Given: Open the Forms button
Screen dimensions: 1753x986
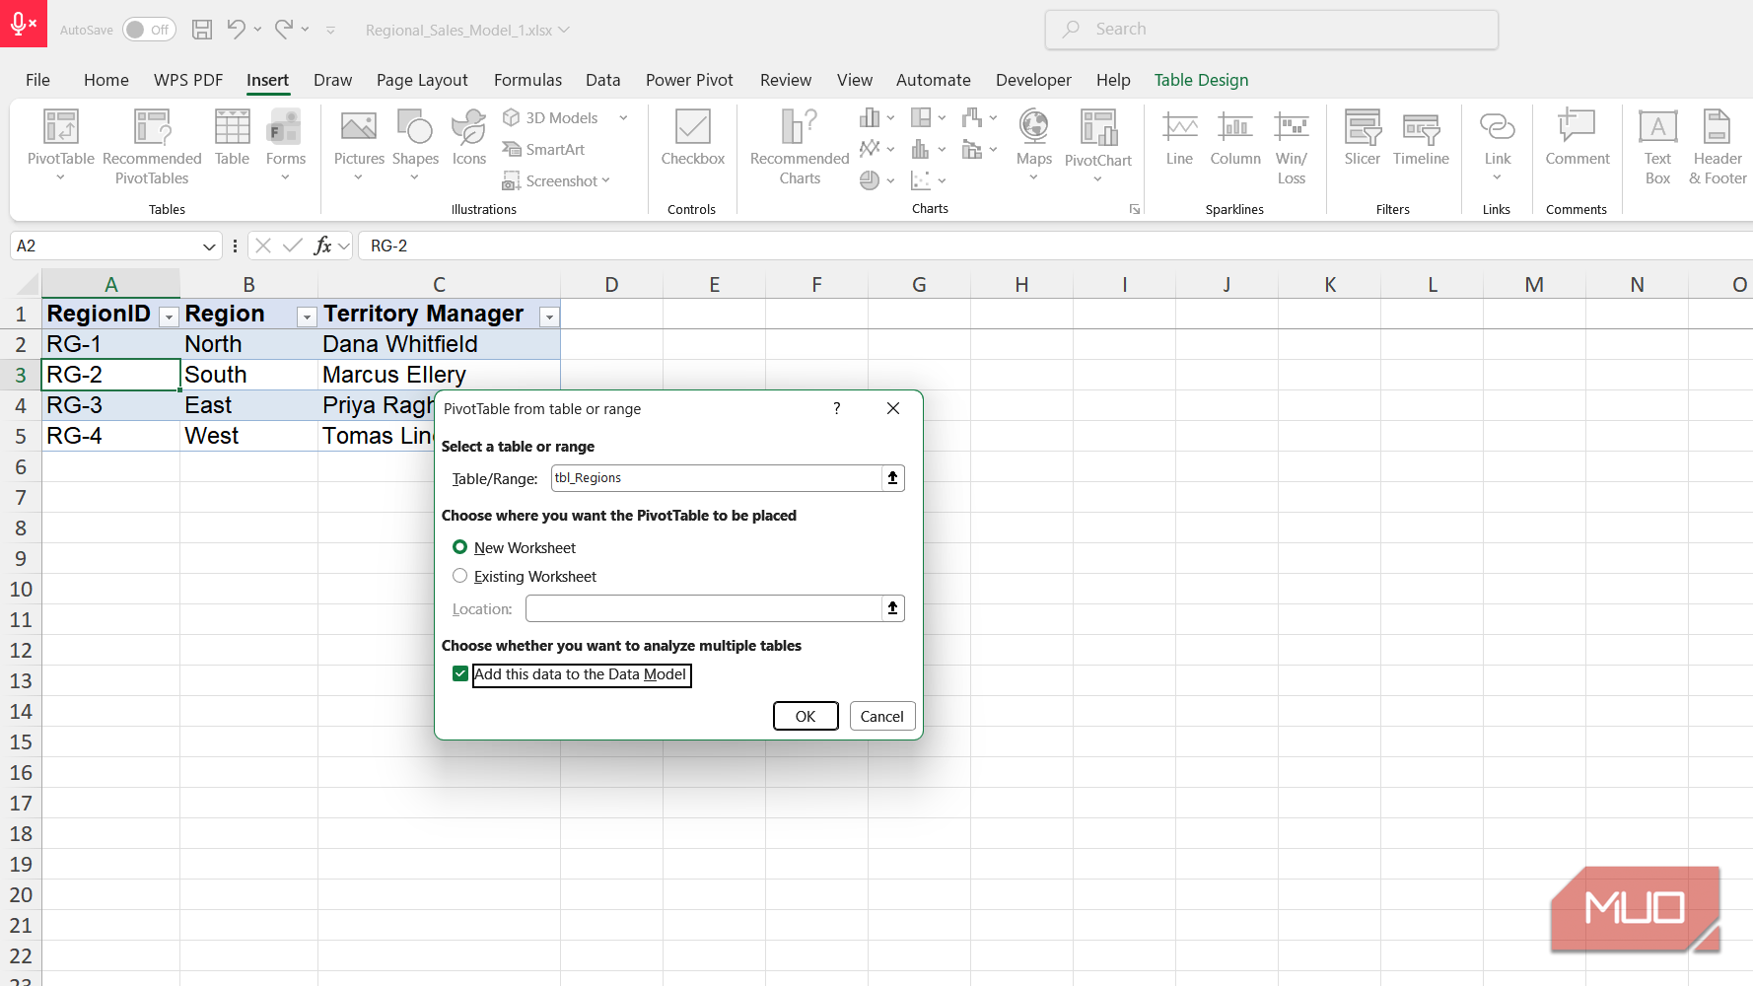Looking at the screenshot, I should (285, 145).
